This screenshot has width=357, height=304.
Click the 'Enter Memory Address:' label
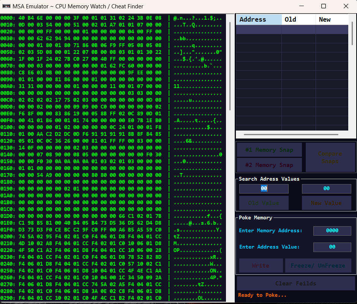(x=270, y=231)
